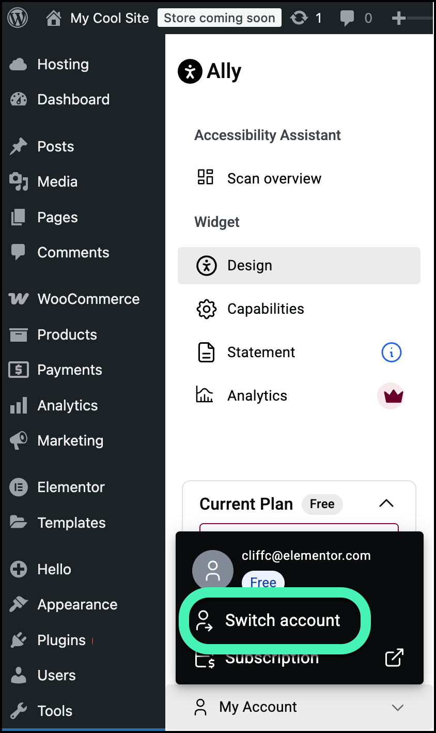
Task: Click the Statement info icon
Action: [x=391, y=353]
